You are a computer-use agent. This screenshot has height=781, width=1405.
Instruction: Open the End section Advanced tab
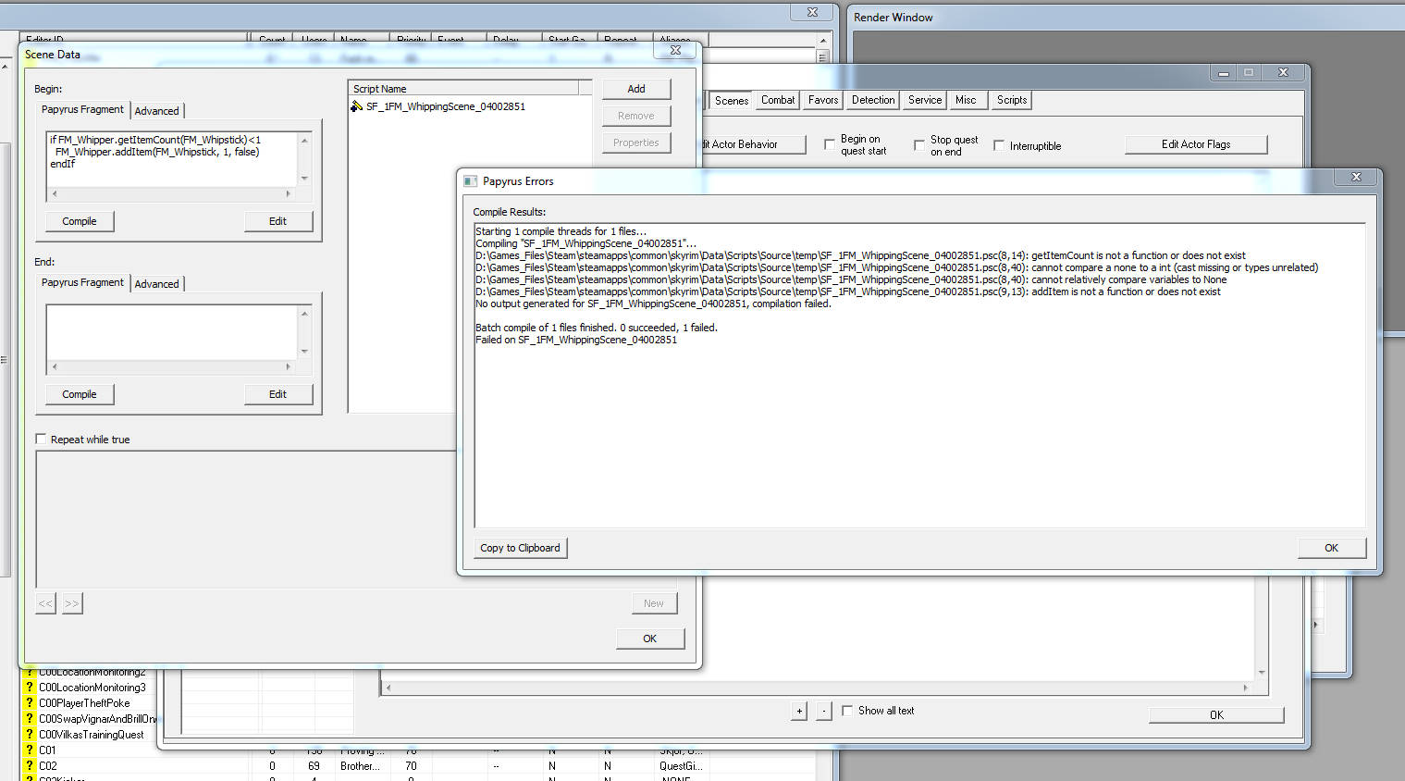157,284
